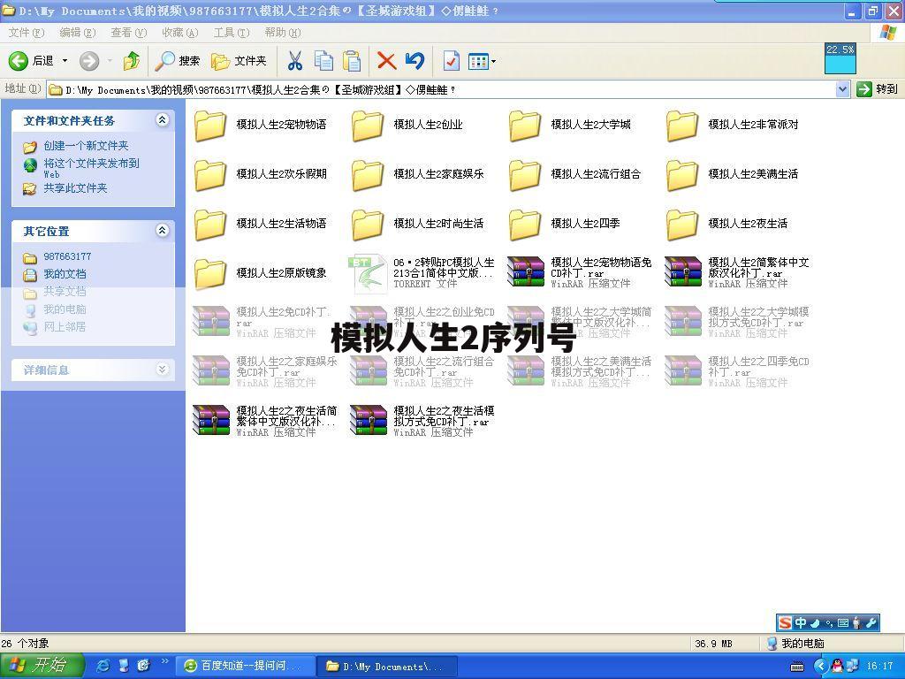905x679 pixels.
Task: Select the 模拟人生2欢乐假期 folder
Action: (x=261, y=174)
